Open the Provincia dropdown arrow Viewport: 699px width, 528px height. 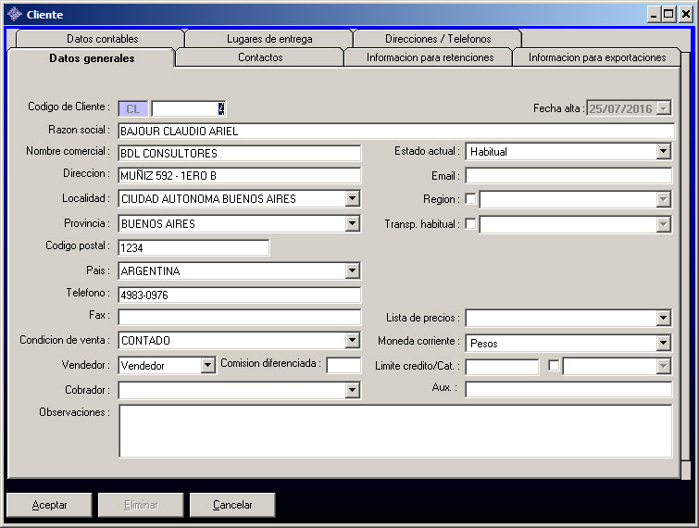[352, 224]
